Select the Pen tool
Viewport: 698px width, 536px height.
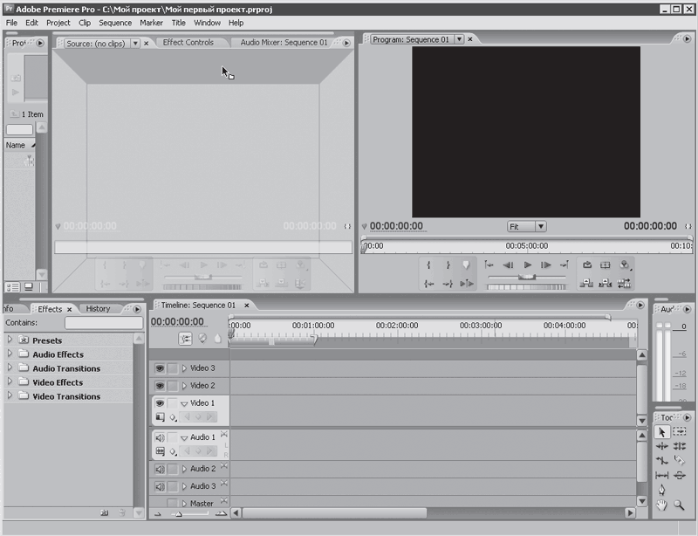pos(662,489)
